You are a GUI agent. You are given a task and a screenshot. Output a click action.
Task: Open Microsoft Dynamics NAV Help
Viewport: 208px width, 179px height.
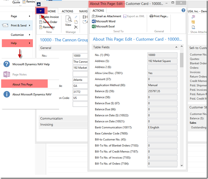31,64
